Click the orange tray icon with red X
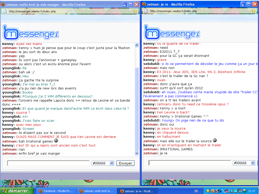The height and width of the screenshot is (194, 259). [212, 191]
